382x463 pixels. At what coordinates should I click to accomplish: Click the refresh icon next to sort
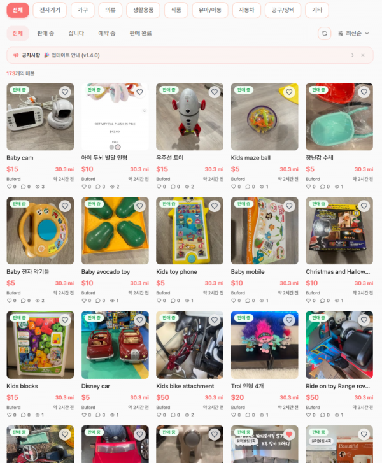point(324,33)
